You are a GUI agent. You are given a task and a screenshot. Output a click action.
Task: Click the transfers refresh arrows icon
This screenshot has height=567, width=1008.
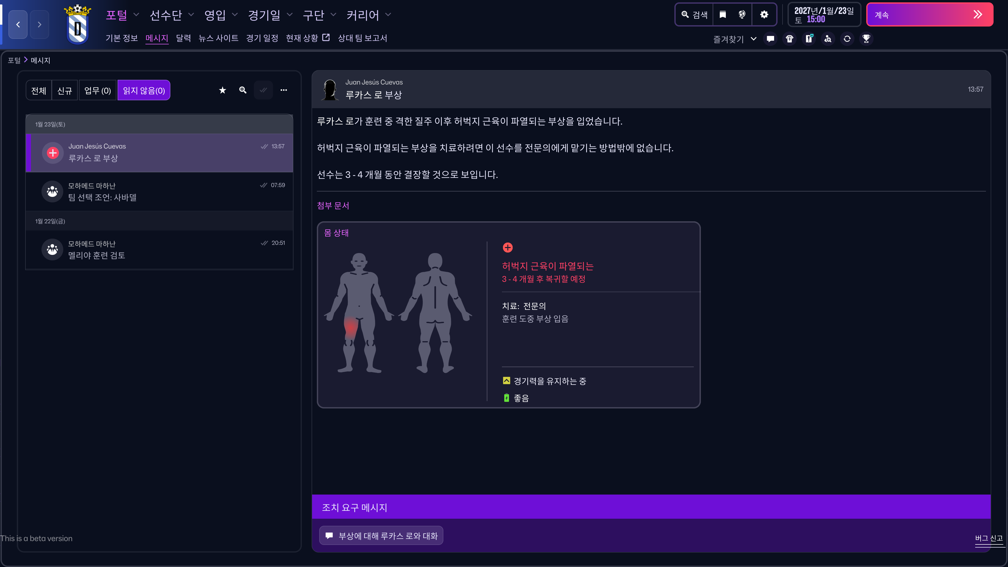click(x=847, y=39)
